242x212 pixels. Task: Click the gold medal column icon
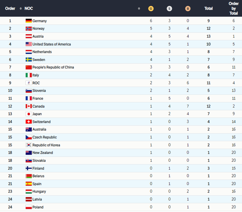(151, 9)
